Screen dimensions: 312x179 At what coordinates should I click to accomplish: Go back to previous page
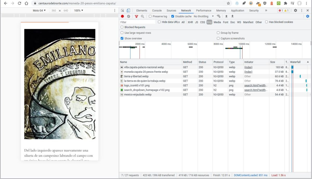pyautogui.click(x=5, y=3)
